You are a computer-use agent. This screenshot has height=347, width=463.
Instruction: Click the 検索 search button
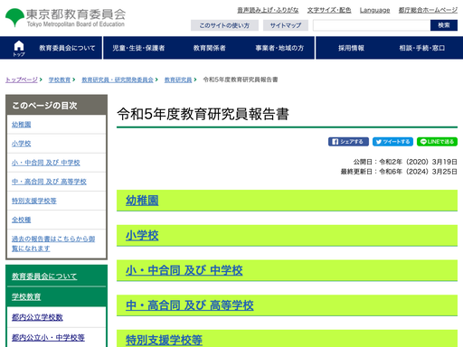[x=444, y=25]
